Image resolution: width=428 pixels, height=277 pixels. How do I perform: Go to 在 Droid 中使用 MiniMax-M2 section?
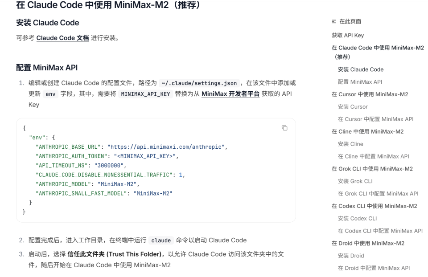pyautogui.click(x=368, y=243)
